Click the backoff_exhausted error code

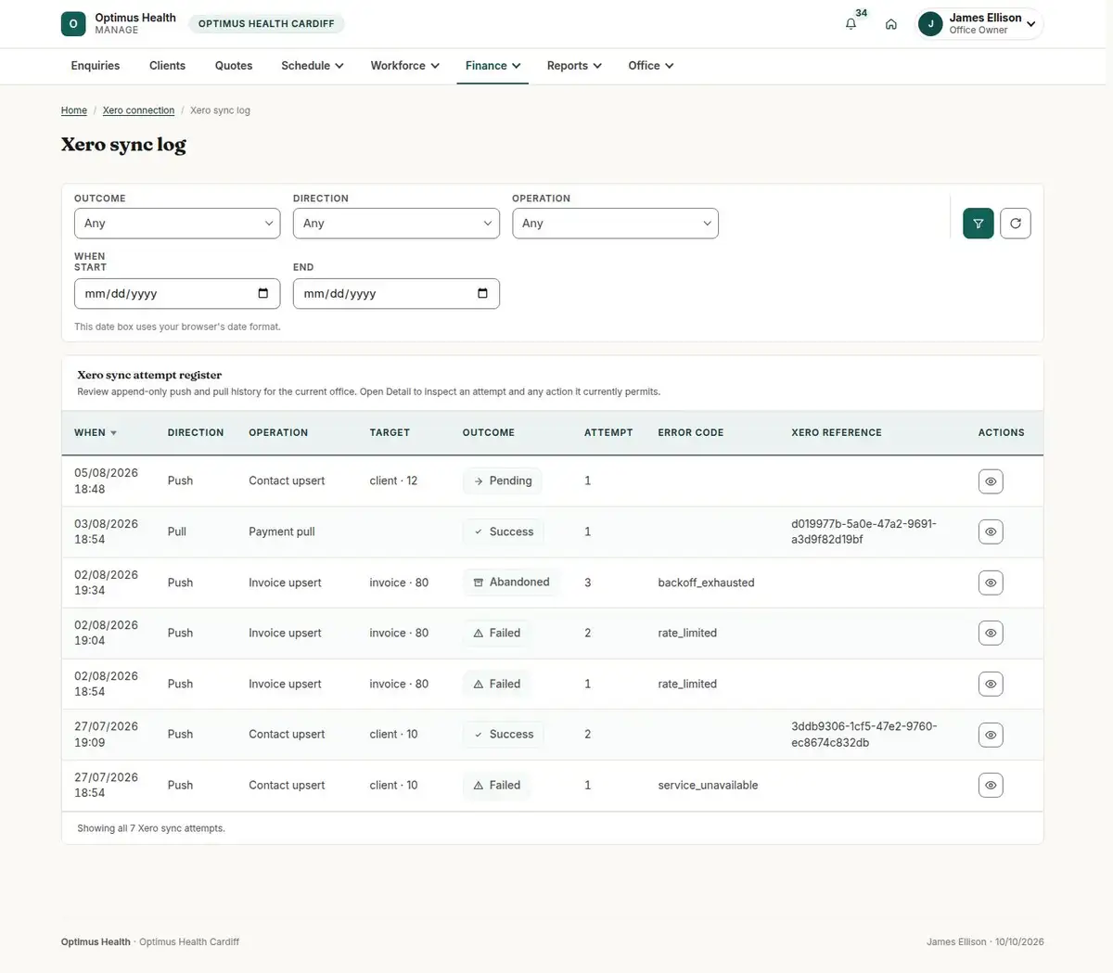706,583
